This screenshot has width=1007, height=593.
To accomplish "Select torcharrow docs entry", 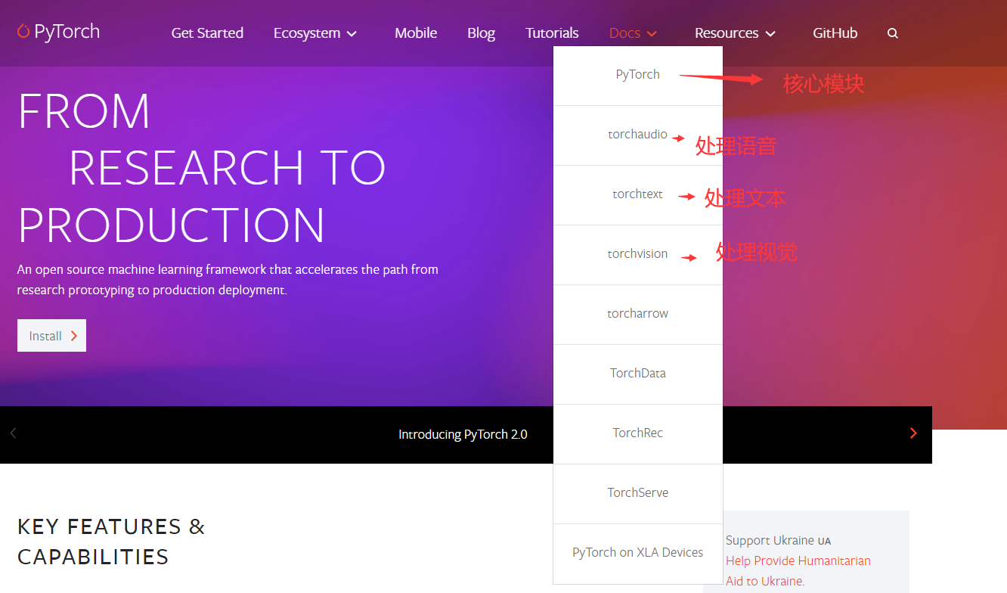I will [x=638, y=314].
